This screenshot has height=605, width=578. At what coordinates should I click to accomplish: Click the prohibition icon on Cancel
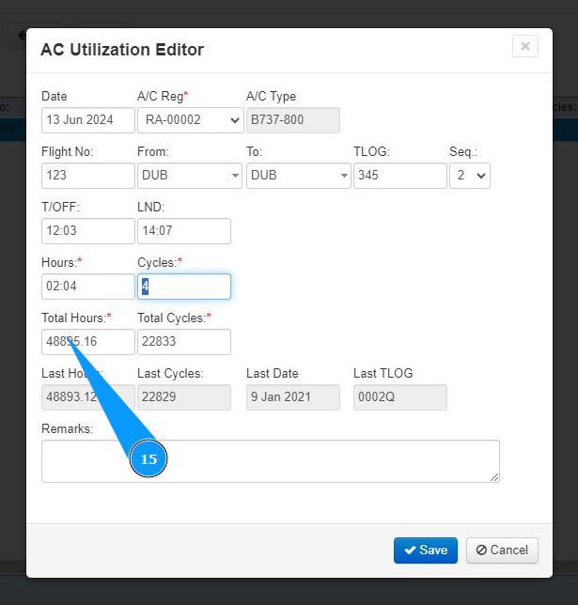[x=481, y=551]
